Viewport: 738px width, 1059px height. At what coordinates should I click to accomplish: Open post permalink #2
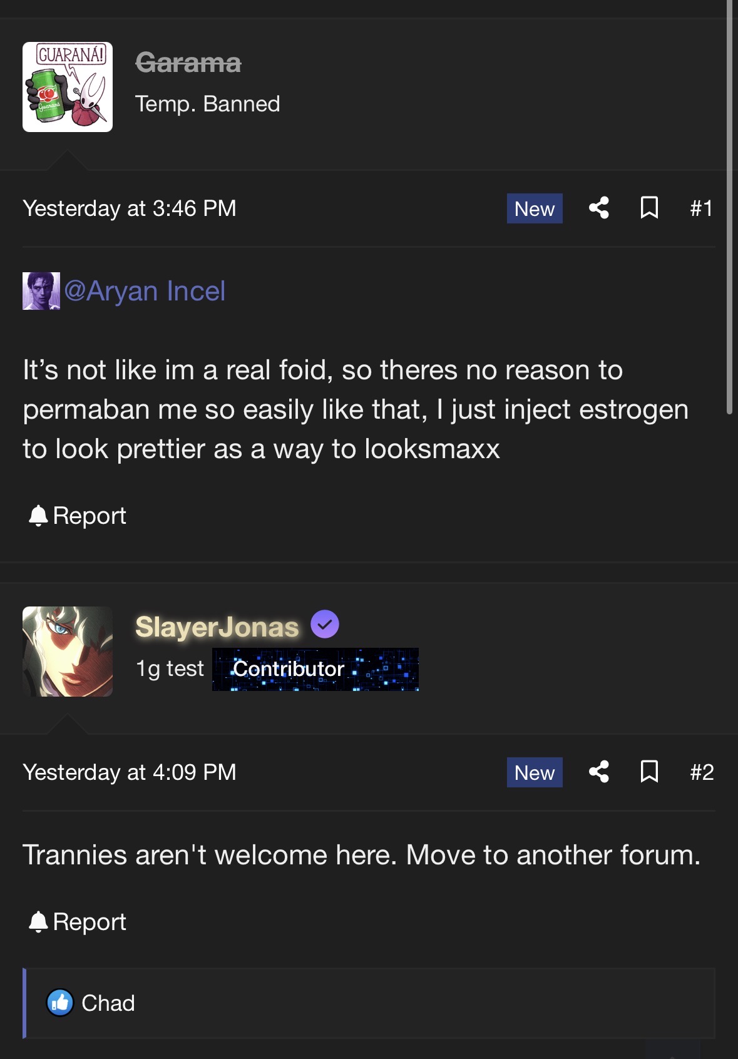point(702,772)
